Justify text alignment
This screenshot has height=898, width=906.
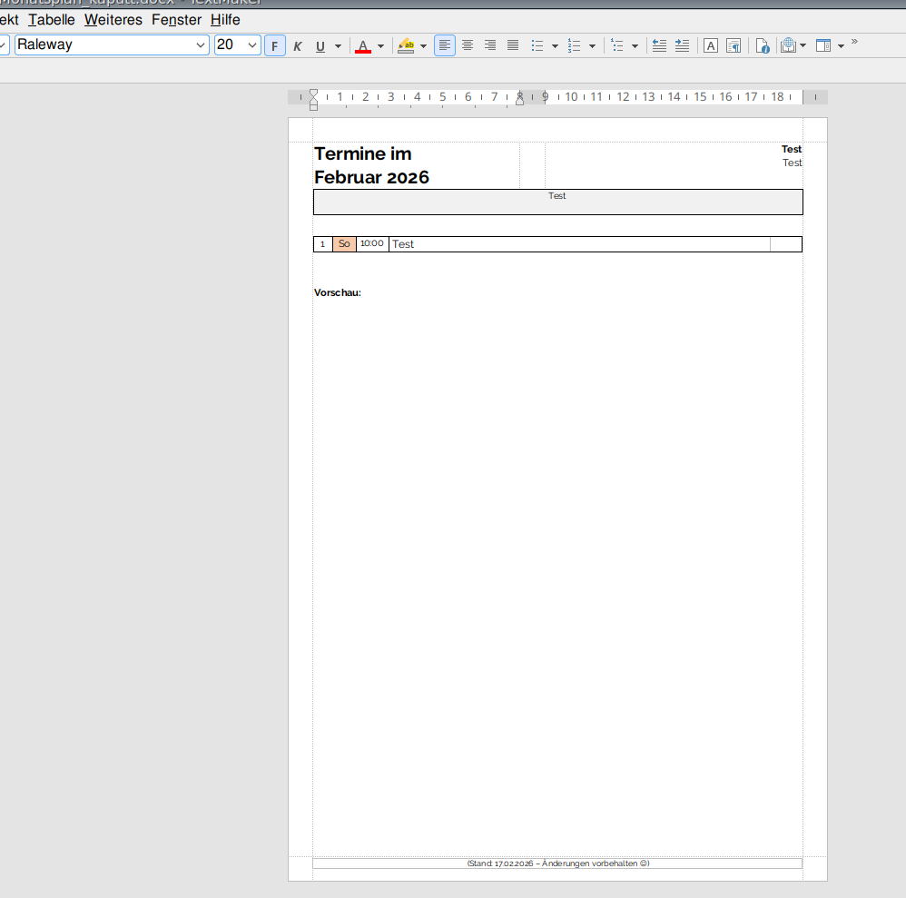click(513, 45)
